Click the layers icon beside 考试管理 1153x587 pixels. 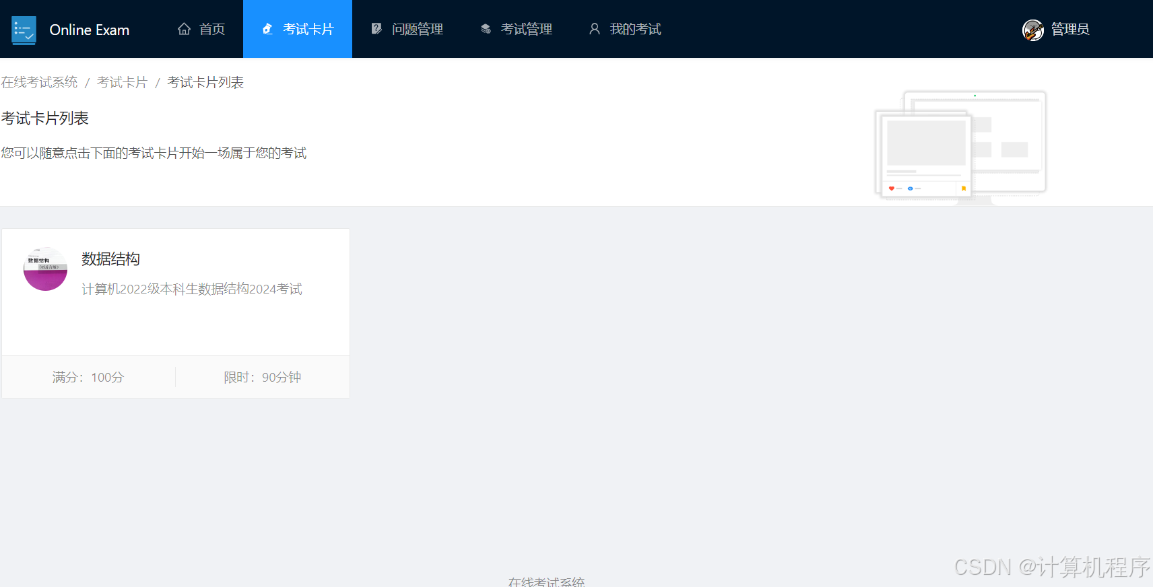click(x=486, y=29)
